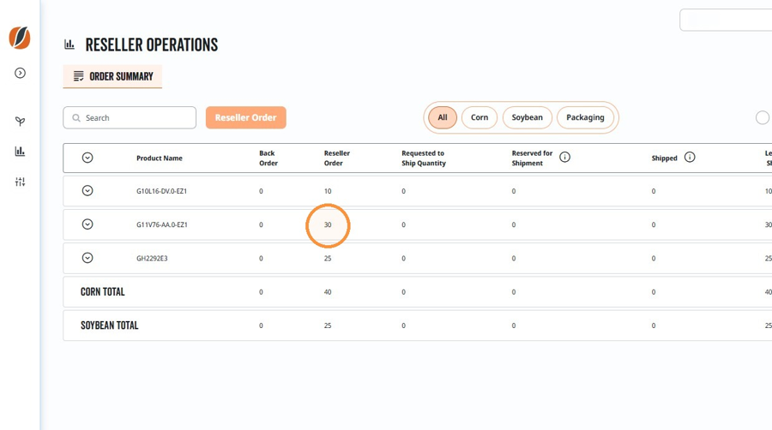Select the Soybean filter pill
This screenshot has height=430, width=772.
click(x=527, y=118)
